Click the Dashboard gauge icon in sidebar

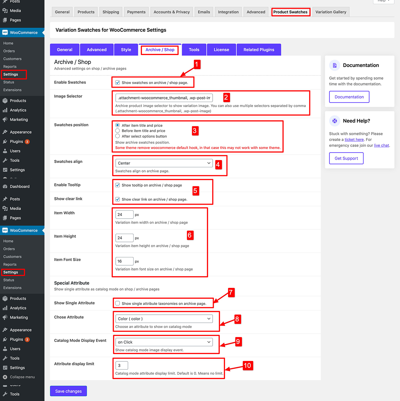(5, 187)
